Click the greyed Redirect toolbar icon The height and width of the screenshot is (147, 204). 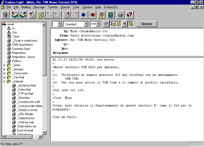(x=75, y=15)
